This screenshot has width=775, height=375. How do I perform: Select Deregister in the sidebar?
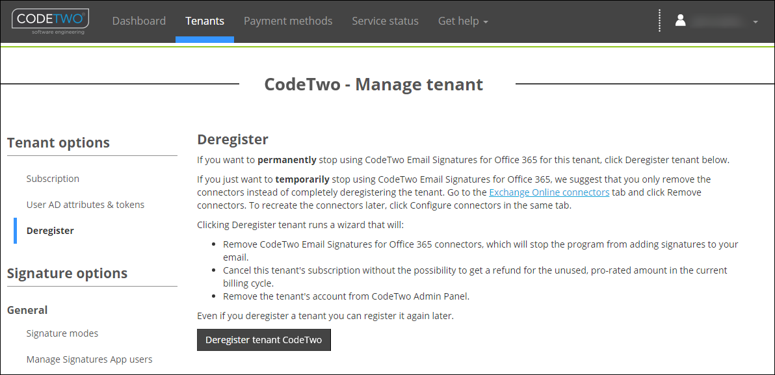click(51, 231)
